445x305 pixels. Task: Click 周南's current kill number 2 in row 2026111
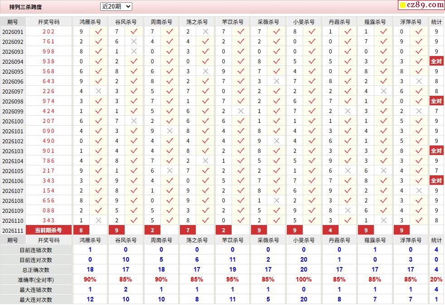pyautogui.click(x=152, y=230)
